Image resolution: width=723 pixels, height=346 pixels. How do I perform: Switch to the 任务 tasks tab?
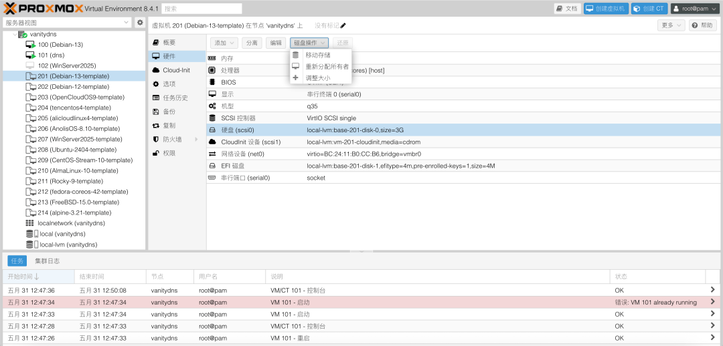17,261
